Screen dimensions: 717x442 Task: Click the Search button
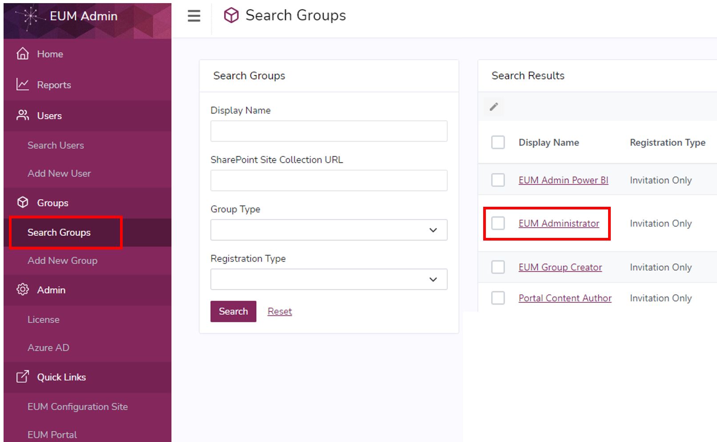click(233, 311)
